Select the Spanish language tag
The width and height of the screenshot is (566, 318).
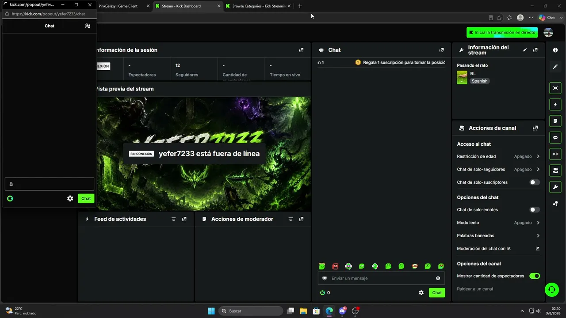[x=479, y=81]
